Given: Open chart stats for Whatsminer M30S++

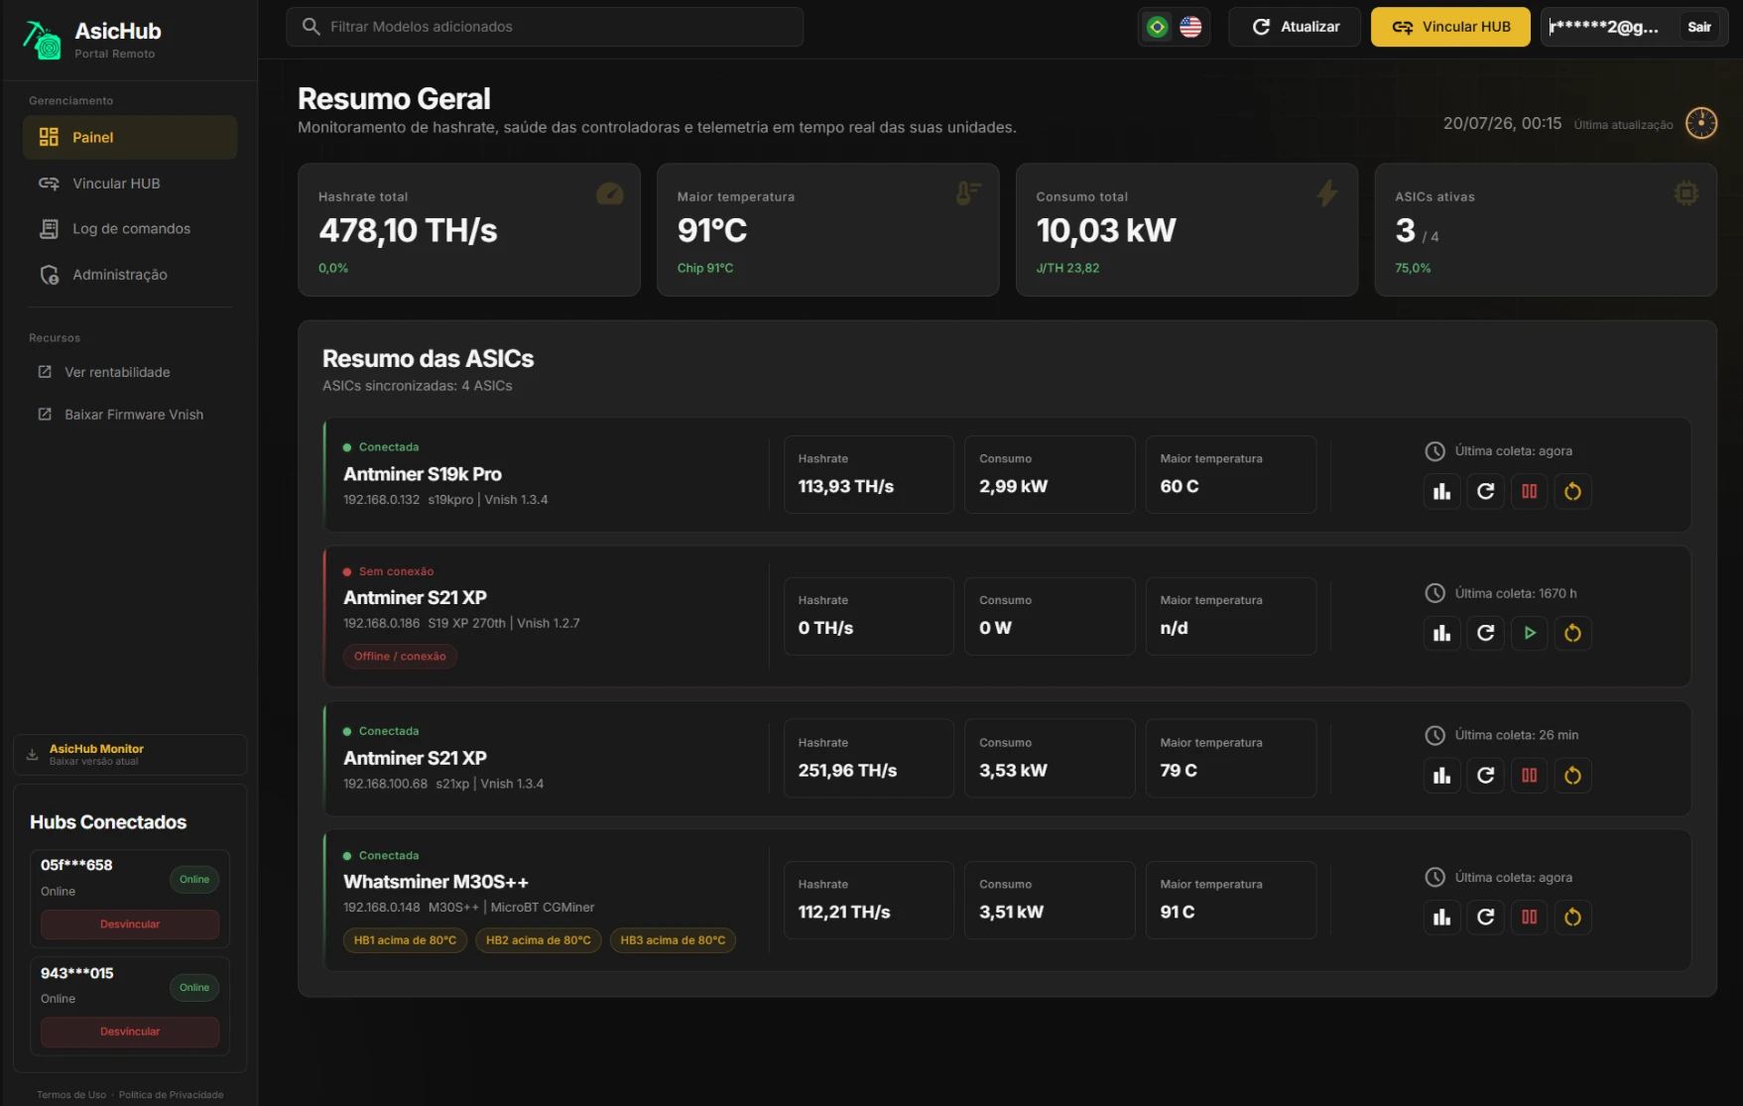Looking at the screenshot, I should coord(1441,918).
